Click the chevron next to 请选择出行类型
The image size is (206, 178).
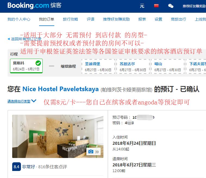[34, 101]
